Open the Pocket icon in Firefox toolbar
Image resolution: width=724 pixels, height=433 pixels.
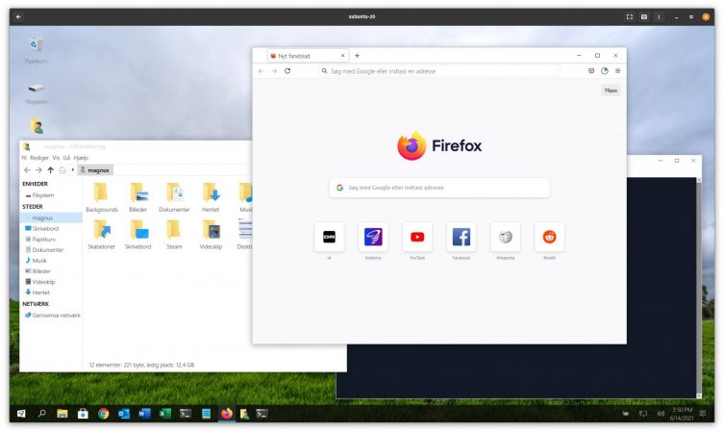[x=591, y=71]
